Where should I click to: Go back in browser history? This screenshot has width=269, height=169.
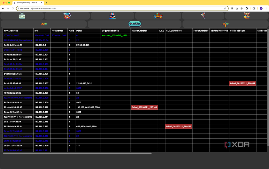[x=3, y=8]
